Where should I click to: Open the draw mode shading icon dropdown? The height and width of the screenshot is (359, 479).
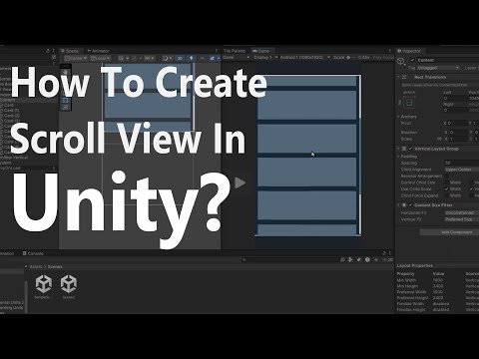click(167, 58)
